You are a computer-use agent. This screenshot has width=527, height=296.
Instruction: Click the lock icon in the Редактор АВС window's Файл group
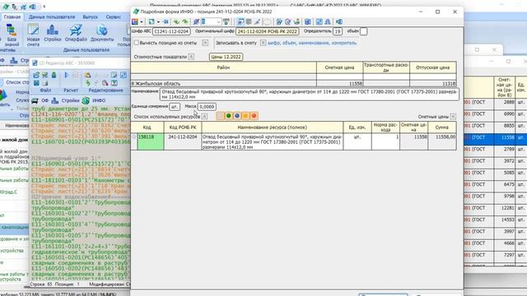coord(54,75)
